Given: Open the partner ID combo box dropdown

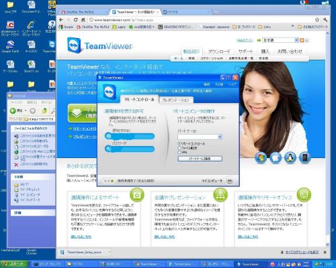Looking at the screenshot, I should coord(220,137).
